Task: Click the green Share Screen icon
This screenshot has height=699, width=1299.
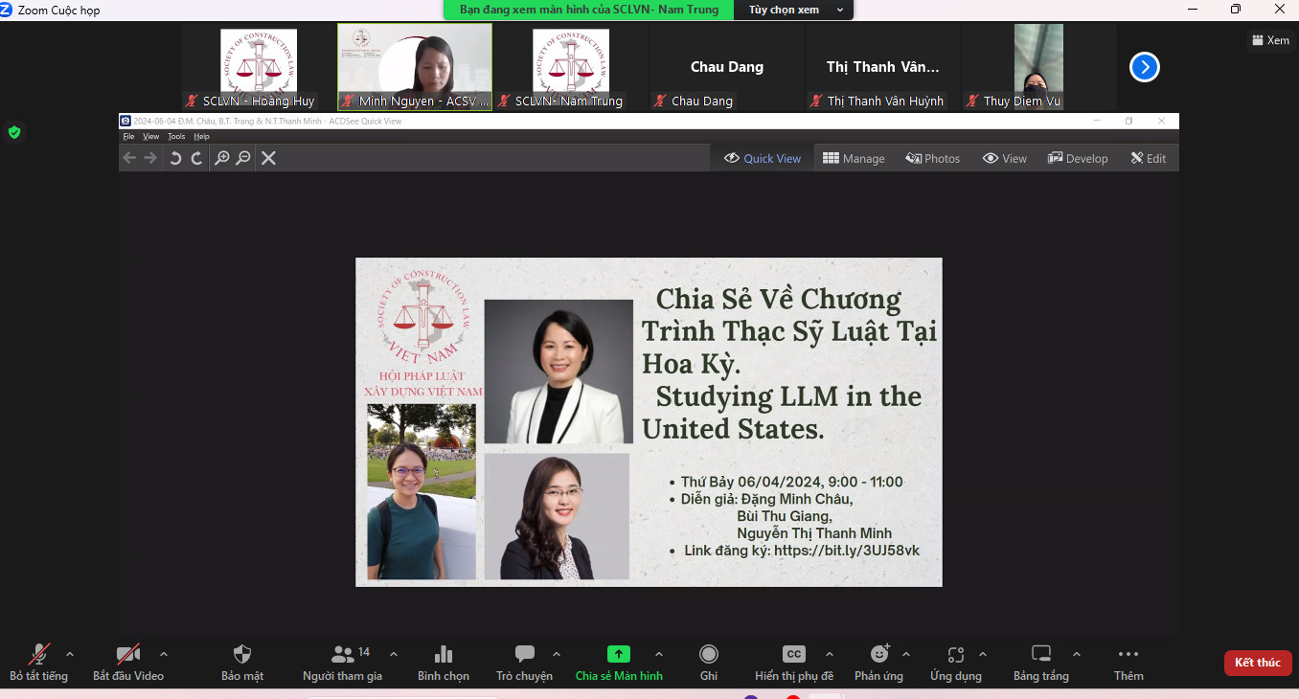Action: click(x=618, y=655)
